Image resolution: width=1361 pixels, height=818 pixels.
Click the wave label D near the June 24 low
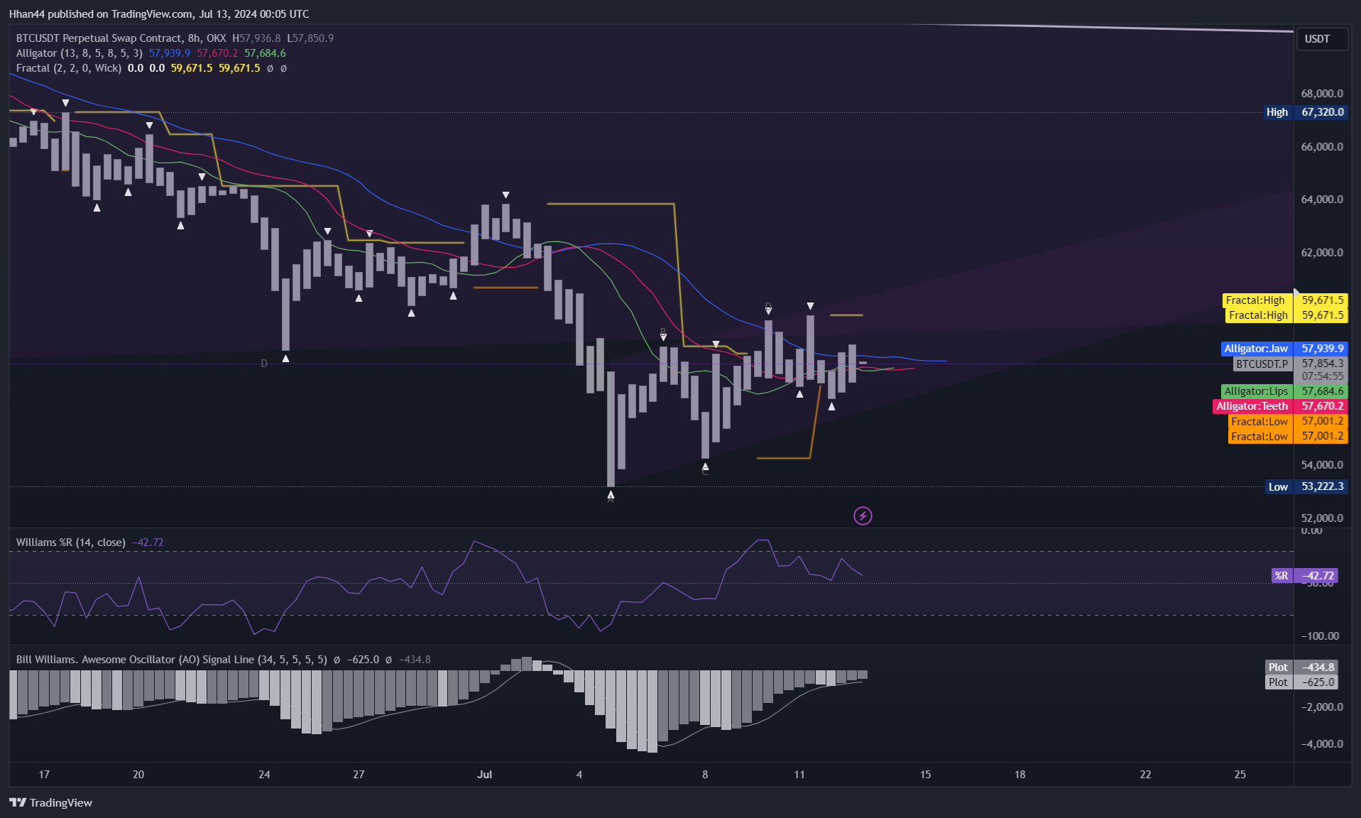264,364
